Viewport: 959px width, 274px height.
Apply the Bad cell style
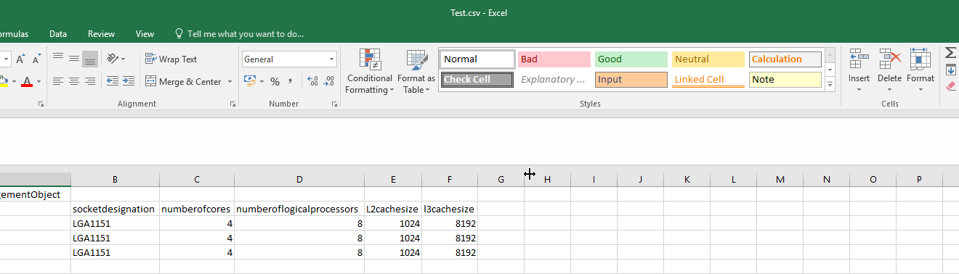[x=554, y=59]
